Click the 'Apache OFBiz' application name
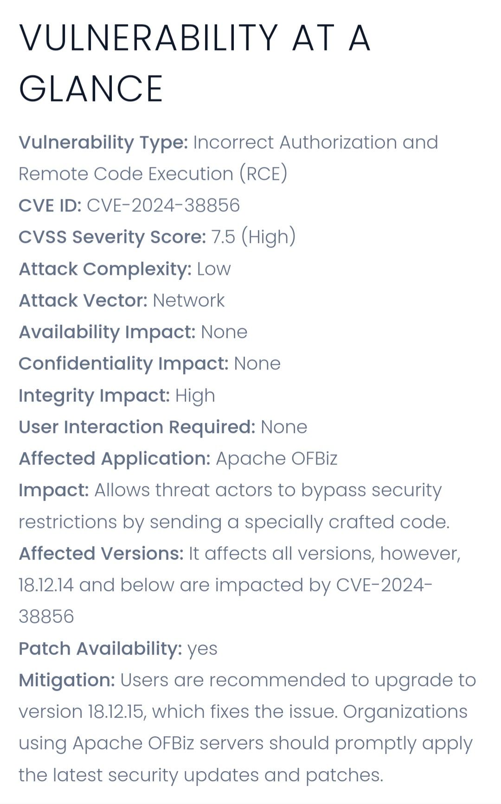This screenshot has width=501, height=804. pyautogui.click(x=276, y=459)
